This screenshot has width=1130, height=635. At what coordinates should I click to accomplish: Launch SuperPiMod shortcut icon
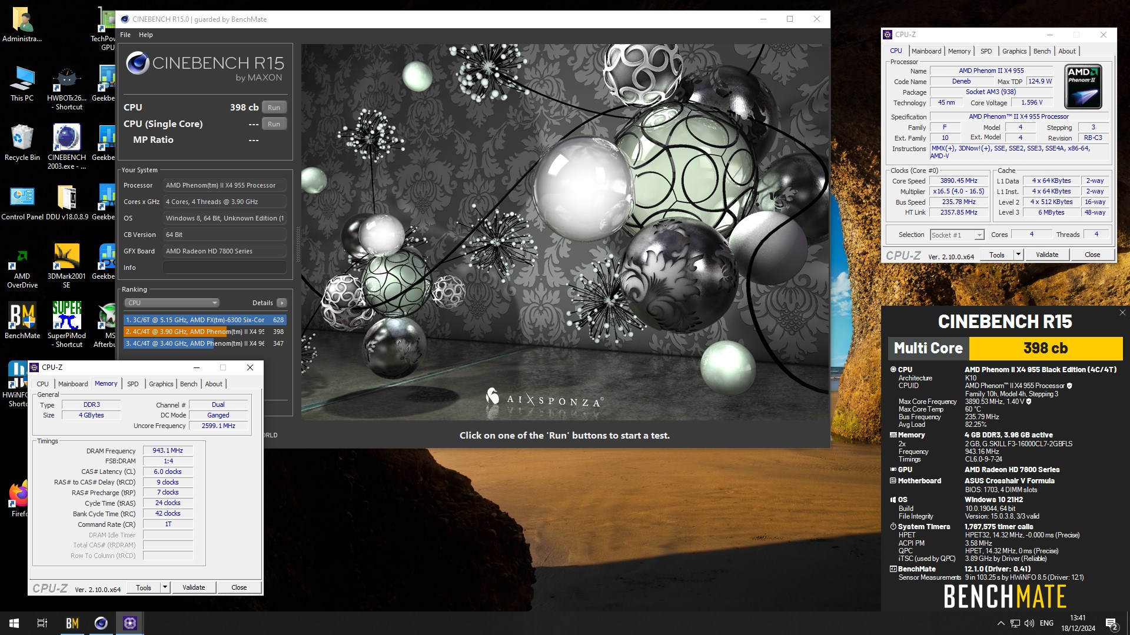tap(67, 325)
